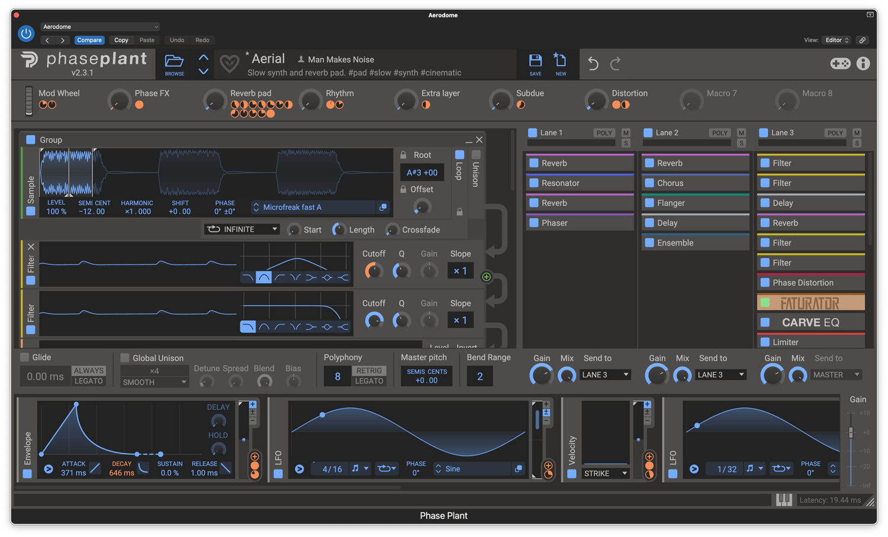Toggle the Phase Distortion effect on/off
Screen dimensions: 888x537
point(765,283)
